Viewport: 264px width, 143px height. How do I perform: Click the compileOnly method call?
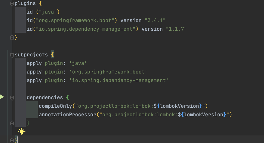click(55, 106)
